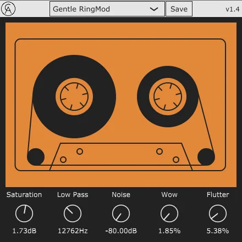Click the left reel hub spokes
The image size is (242, 242).
click(x=74, y=97)
